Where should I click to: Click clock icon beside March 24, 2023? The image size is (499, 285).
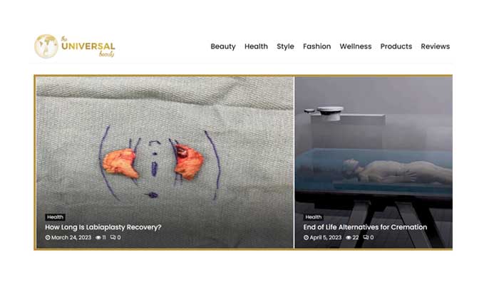pyautogui.click(x=48, y=237)
